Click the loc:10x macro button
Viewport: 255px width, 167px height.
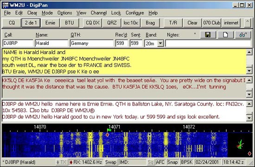click(131, 23)
